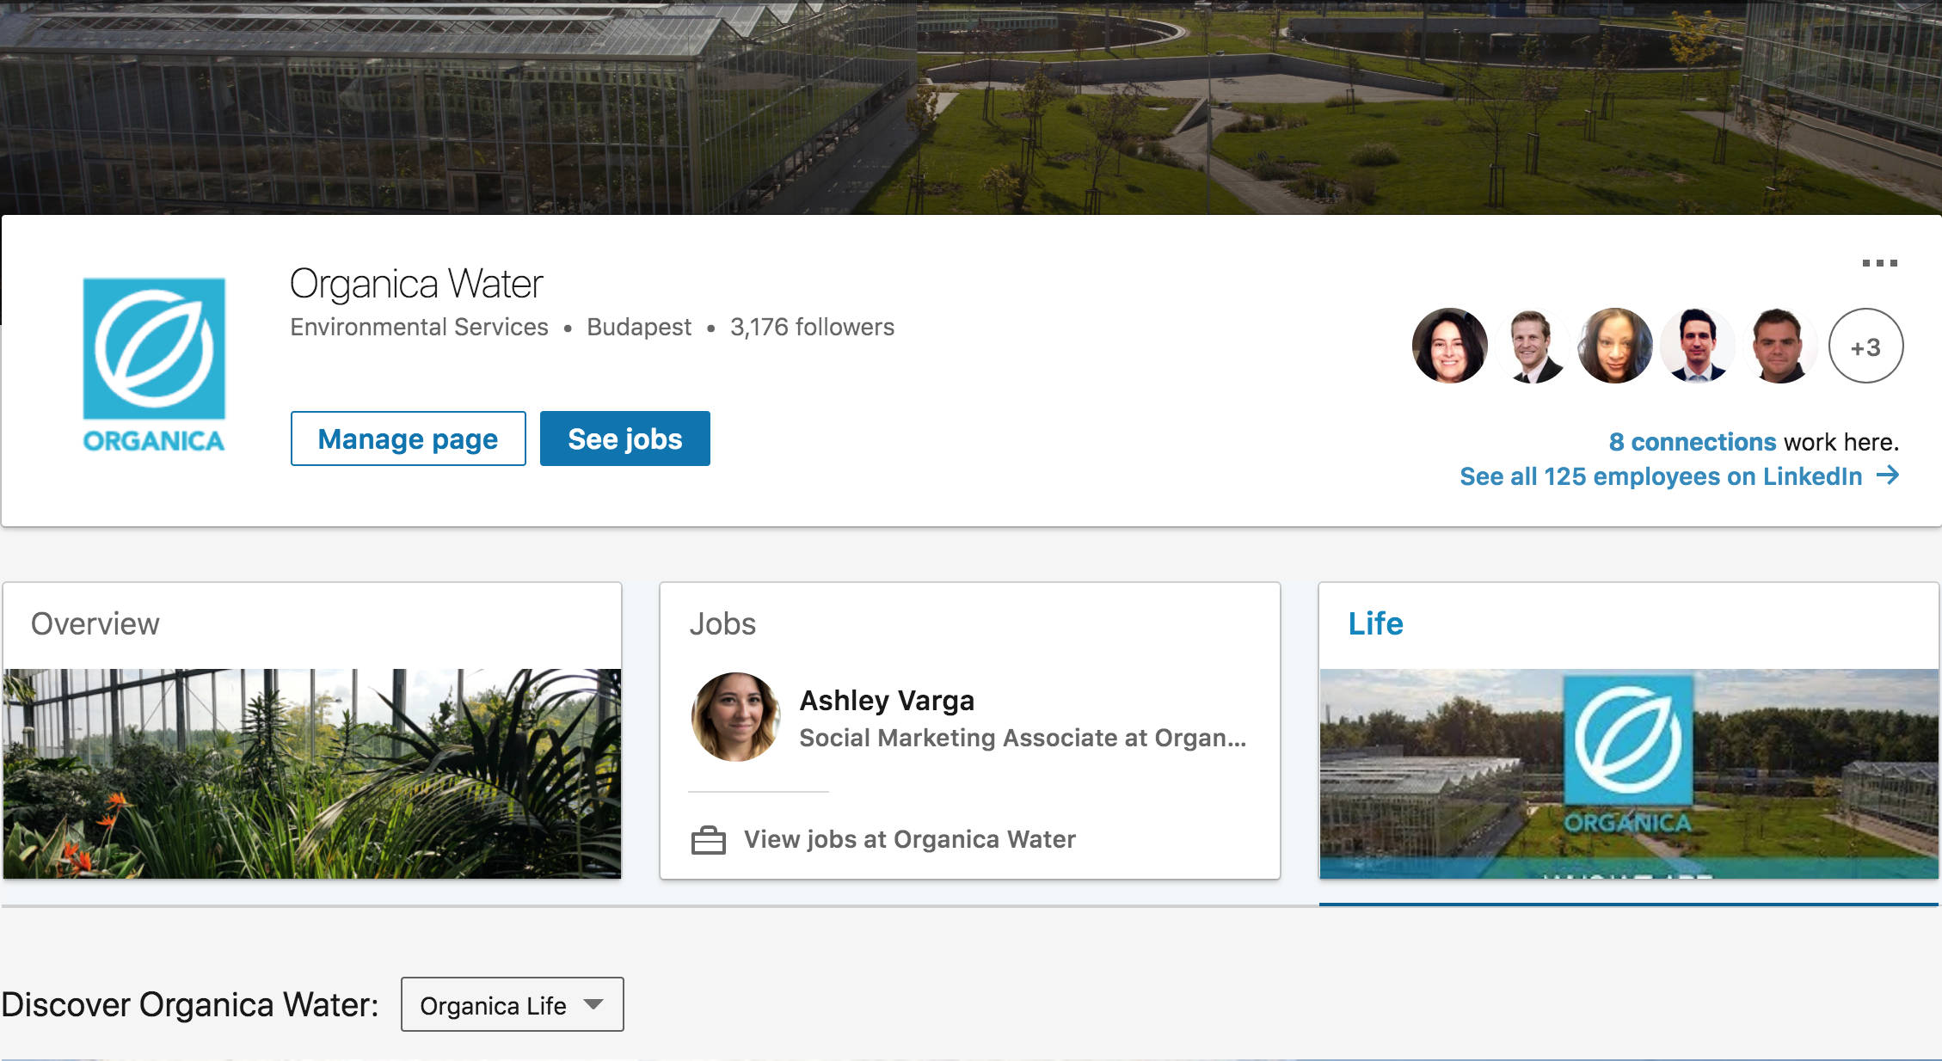The image size is (1942, 1061).
Task: Open the second connection's avatar in suit
Action: 1532,346
